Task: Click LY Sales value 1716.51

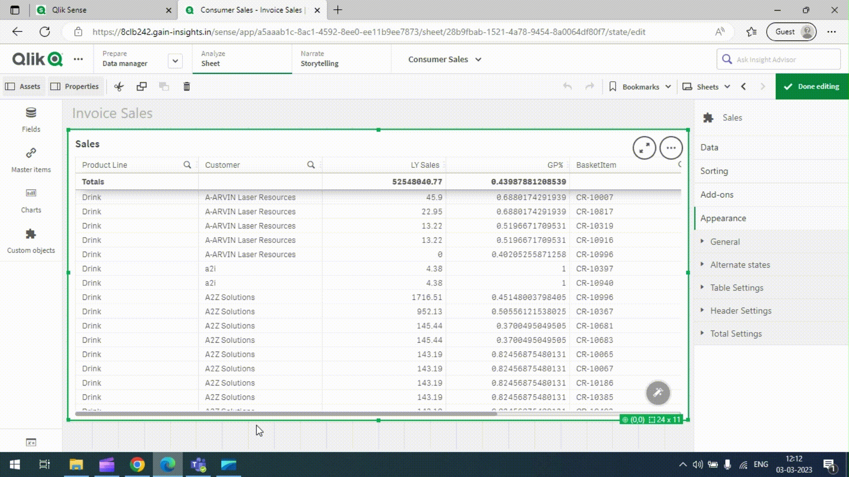Action: [427, 297]
